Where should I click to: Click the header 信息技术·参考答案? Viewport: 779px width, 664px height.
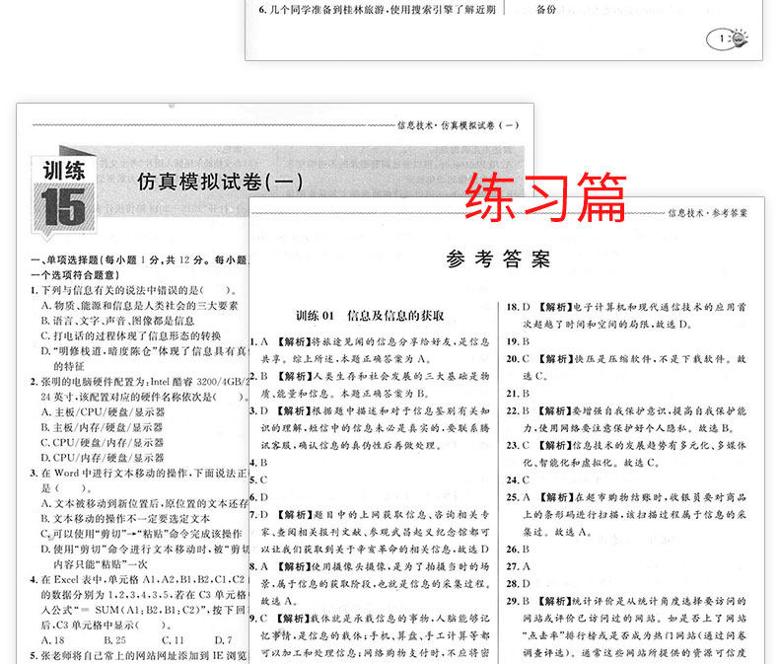pyautogui.click(x=707, y=213)
